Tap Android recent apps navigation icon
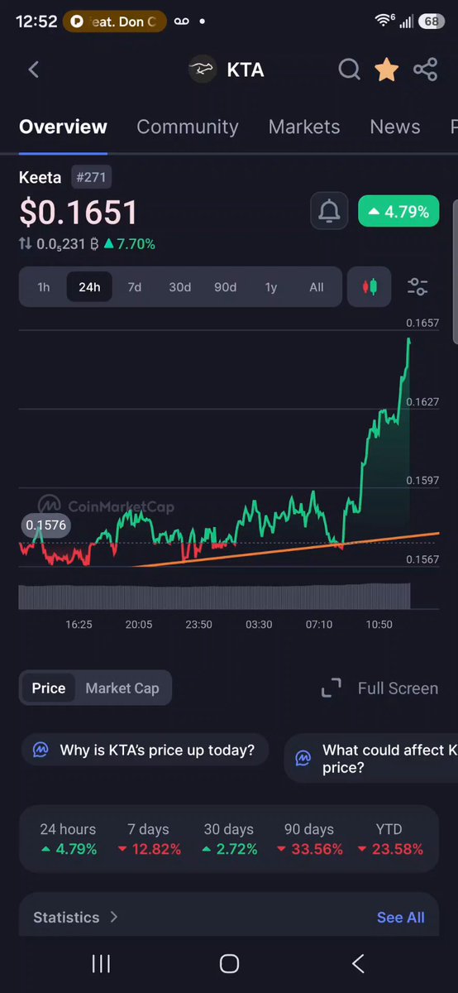This screenshot has width=458, height=993. point(101,963)
